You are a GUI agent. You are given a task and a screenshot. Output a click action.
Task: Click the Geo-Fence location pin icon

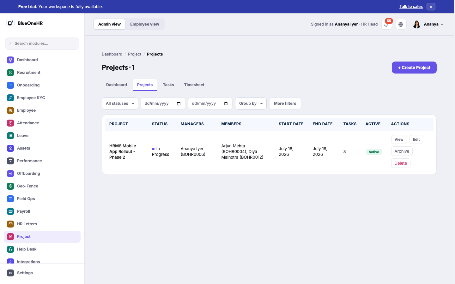coord(10,186)
